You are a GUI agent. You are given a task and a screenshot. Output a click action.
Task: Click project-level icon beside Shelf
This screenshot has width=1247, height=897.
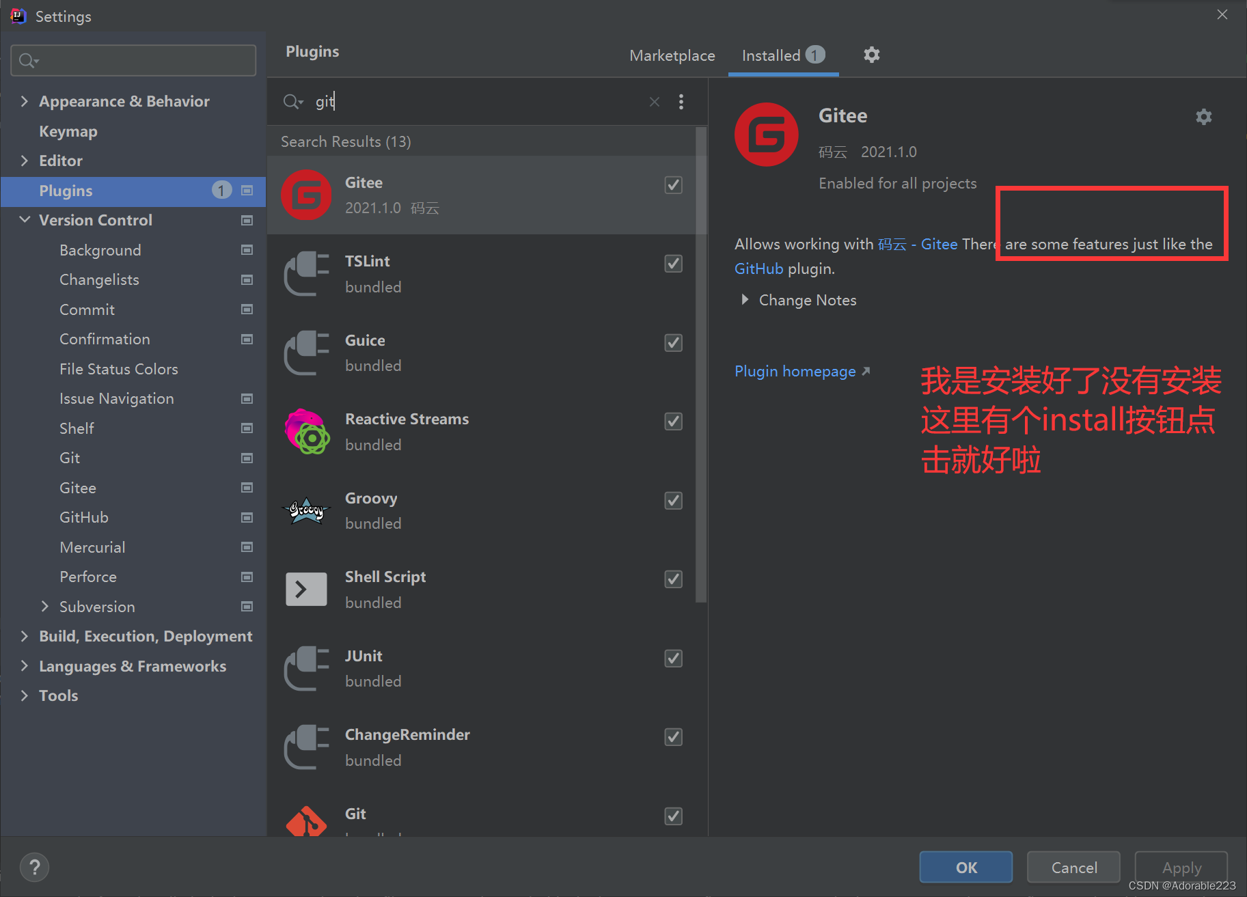(x=247, y=428)
